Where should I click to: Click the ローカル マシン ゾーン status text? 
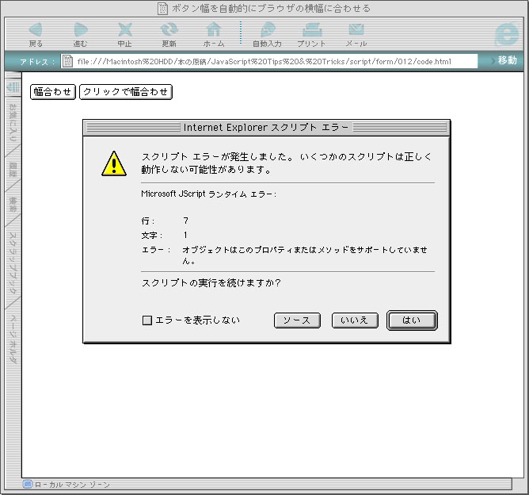pos(72,485)
